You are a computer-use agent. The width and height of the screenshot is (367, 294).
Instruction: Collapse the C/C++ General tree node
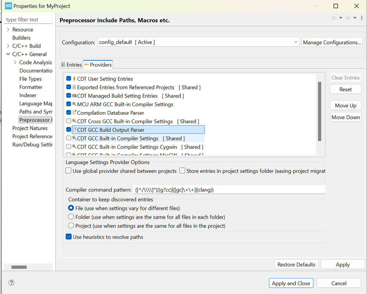[8, 54]
